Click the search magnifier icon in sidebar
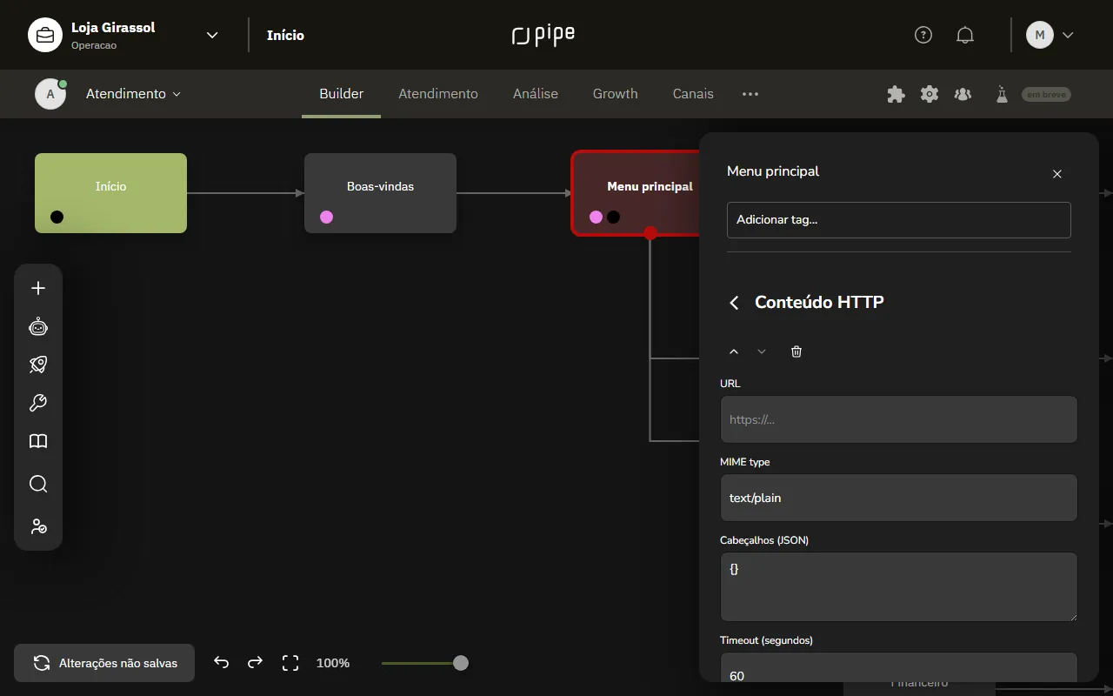Image resolution: width=1113 pixels, height=696 pixels. click(38, 484)
